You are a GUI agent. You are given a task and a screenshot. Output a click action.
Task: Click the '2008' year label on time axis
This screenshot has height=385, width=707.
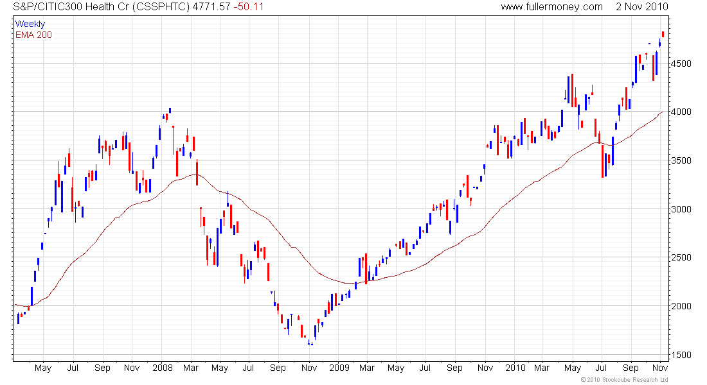[163, 368]
